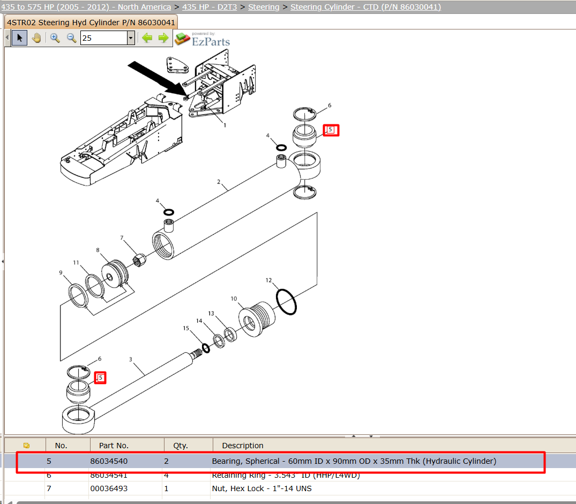
Task: Click the splitter down arrow above parts table
Action: pos(371,436)
